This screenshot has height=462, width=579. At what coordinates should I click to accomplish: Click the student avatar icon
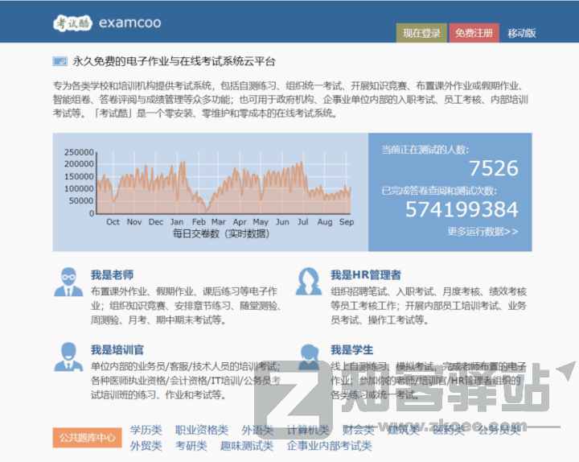click(x=310, y=357)
